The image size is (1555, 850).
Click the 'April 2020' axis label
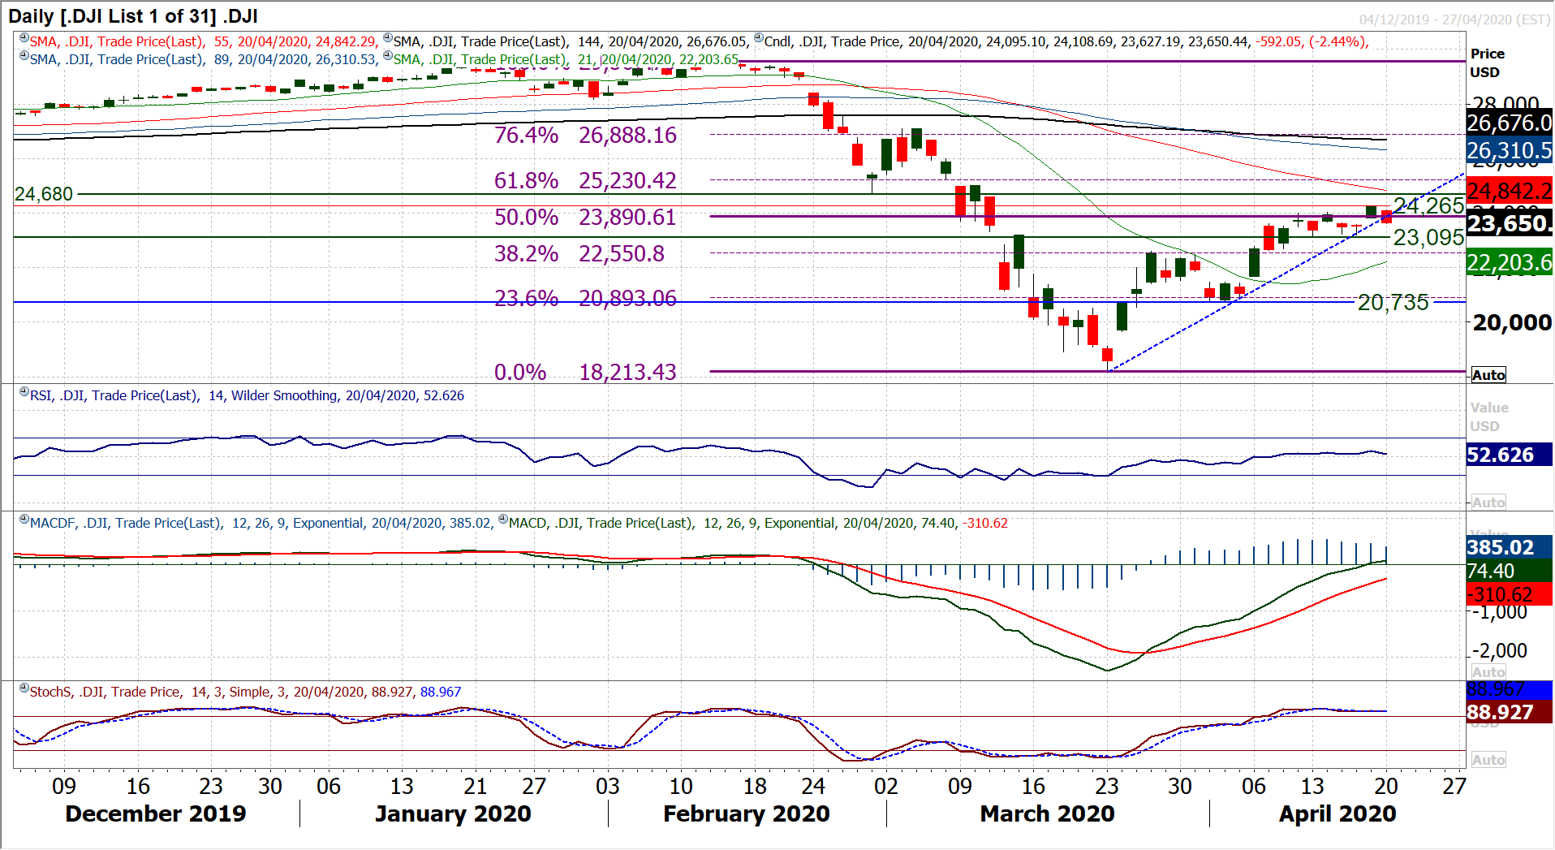[1337, 814]
